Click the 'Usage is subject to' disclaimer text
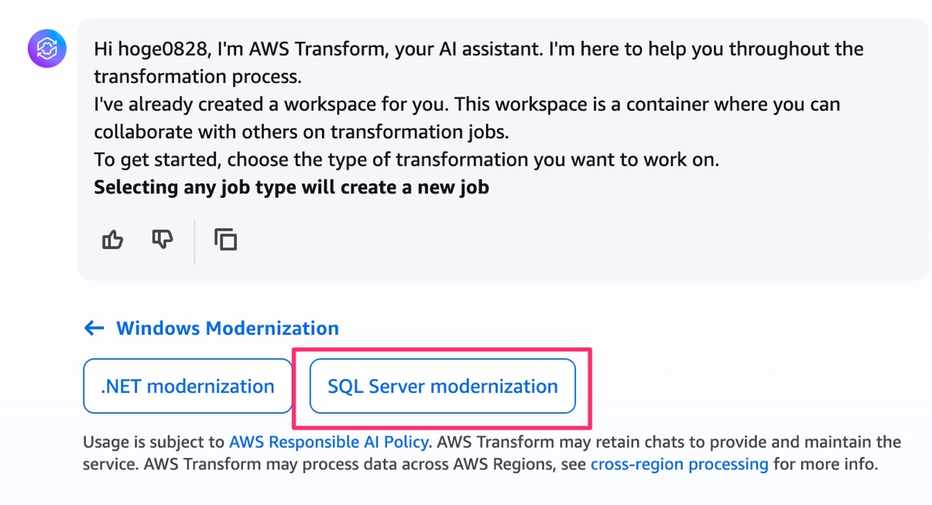The height and width of the screenshot is (505, 932). [155, 442]
